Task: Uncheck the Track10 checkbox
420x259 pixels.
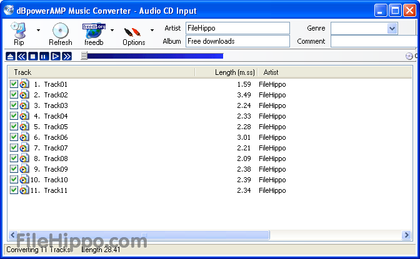Action: click(x=14, y=180)
